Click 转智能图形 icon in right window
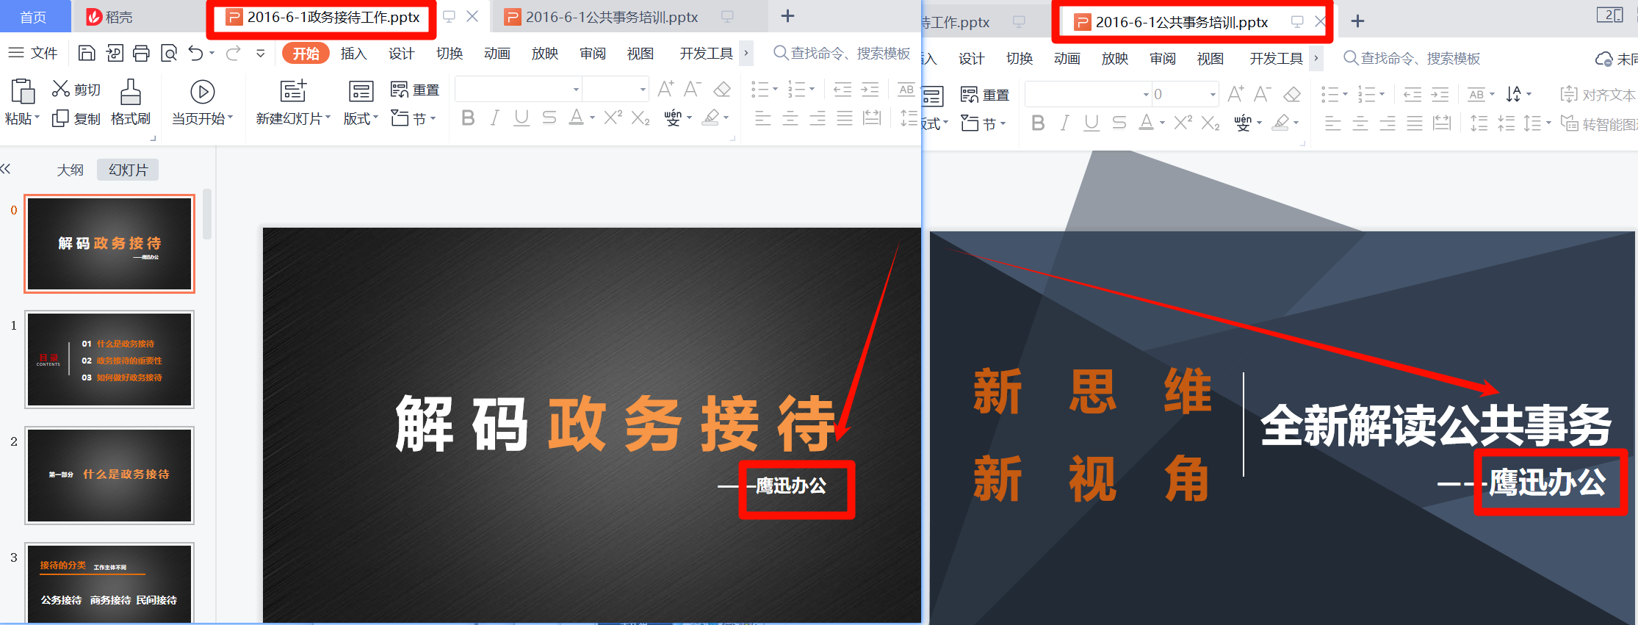The height and width of the screenshot is (625, 1638). 1569,123
